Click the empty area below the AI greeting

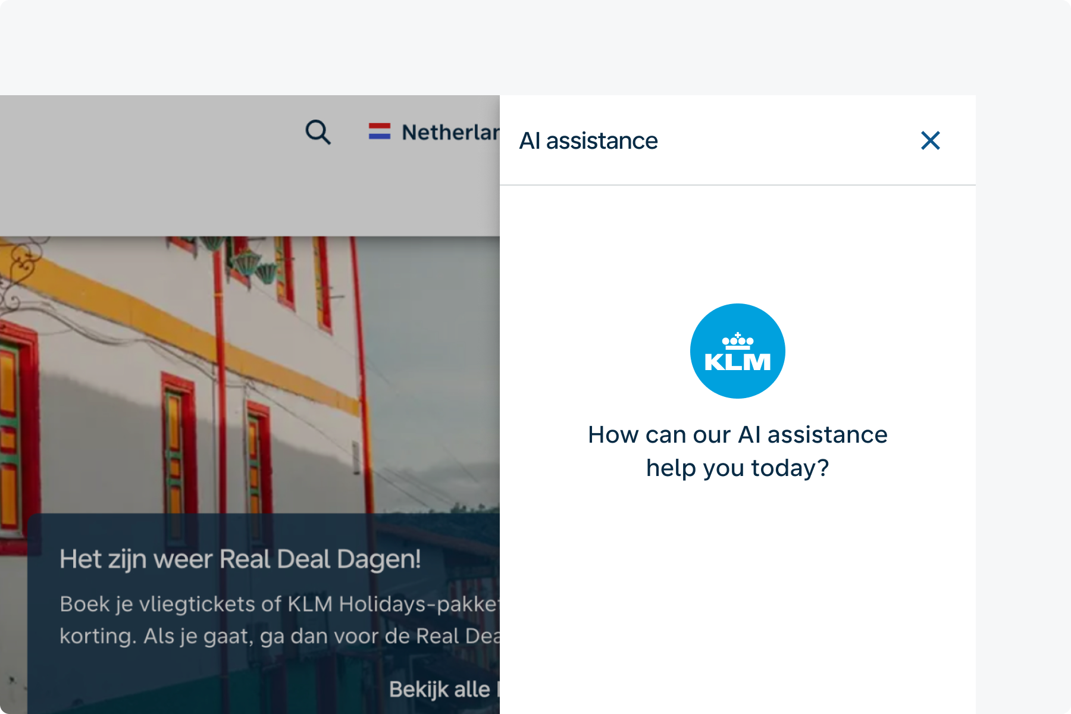pyautogui.click(x=737, y=595)
